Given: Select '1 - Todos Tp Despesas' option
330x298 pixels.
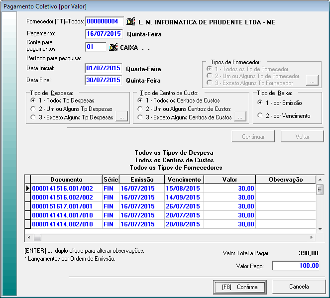Looking at the screenshot, I should coord(33,100).
